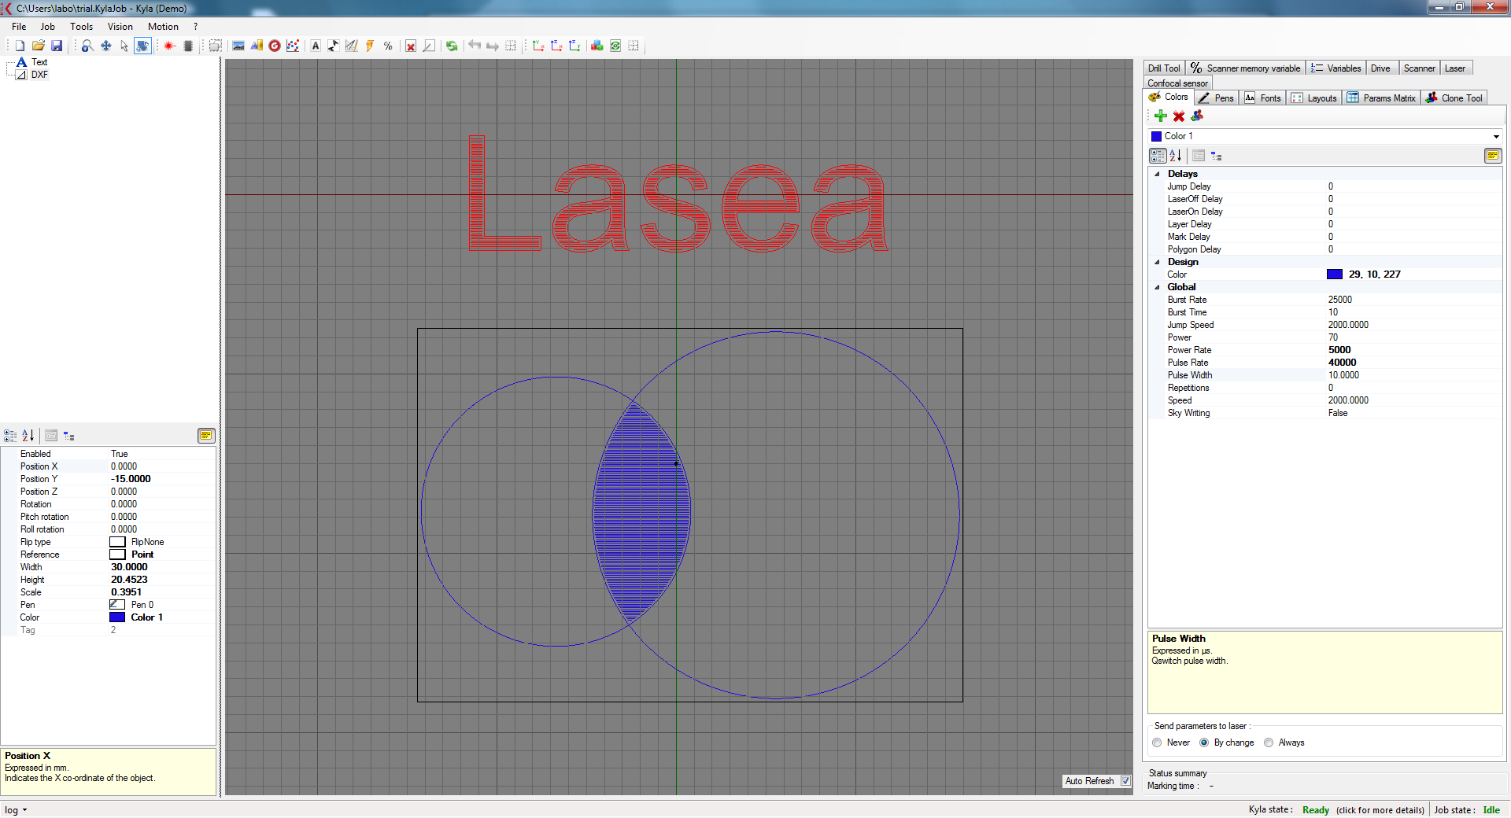Image resolution: width=1511 pixels, height=818 pixels.
Task: Sort object properties alphabetically in left panel
Action: [28, 435]
